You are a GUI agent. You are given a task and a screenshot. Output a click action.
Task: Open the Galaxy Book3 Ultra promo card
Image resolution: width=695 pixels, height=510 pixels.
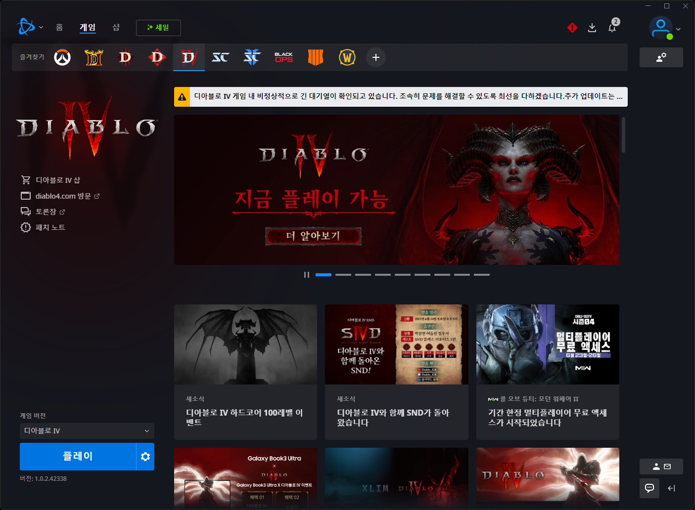click(245, 478)
